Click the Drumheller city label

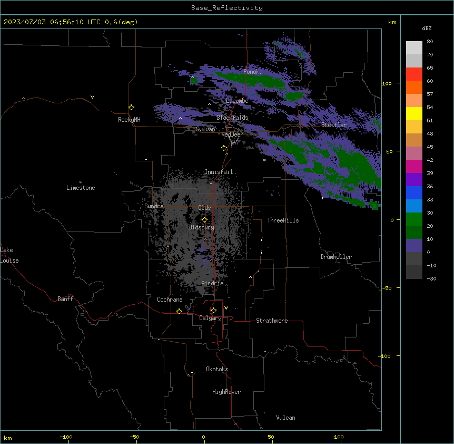pyautogui.click(x=336, y=257)
